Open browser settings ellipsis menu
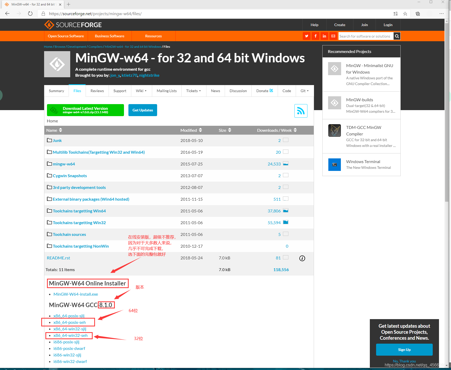The image size is (451, 370). pos(442,14)
